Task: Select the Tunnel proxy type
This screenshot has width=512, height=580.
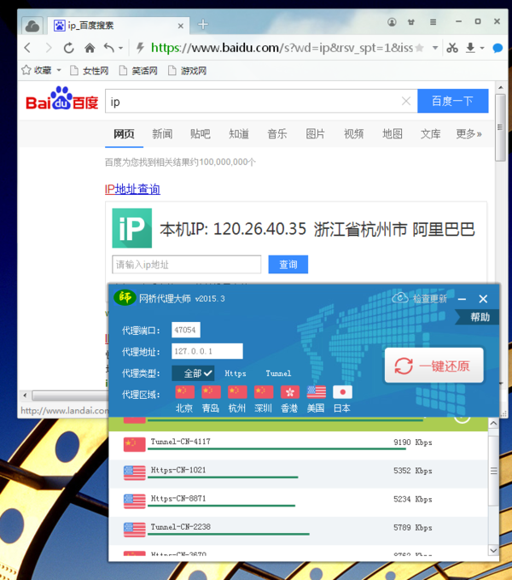Action: [278, 373]
